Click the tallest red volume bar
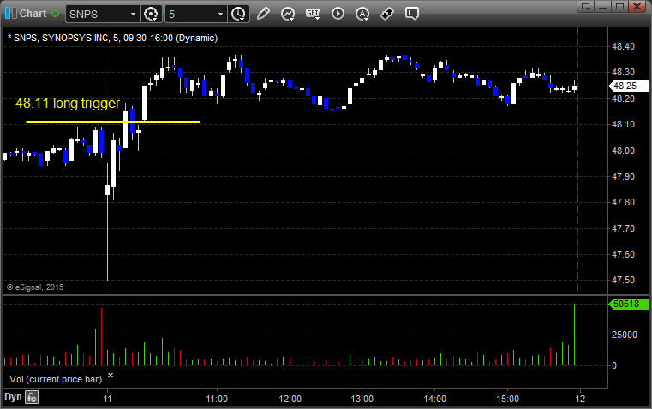Image resolution: width=652 pixels, height=409 pixels. pyautogui.click(x=101, y=337)
